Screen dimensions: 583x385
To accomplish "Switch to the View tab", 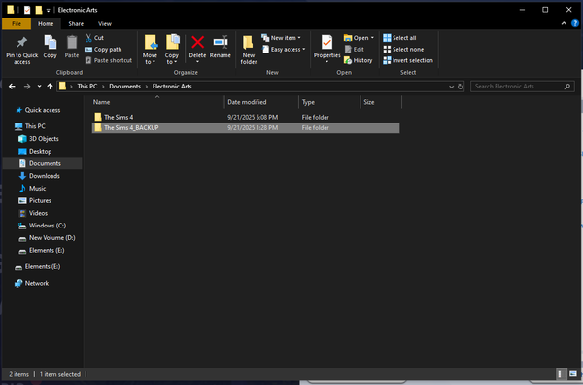I will click(x=105, y=23).
